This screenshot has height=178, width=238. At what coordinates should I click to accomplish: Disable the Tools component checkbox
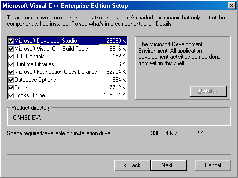11,88
